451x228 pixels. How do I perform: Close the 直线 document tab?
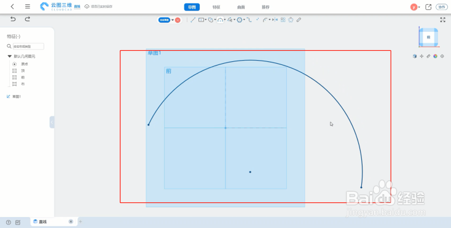(71, 221)
